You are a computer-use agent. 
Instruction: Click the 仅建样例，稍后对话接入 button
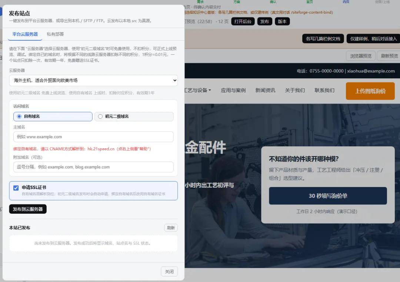coord(373,39)
